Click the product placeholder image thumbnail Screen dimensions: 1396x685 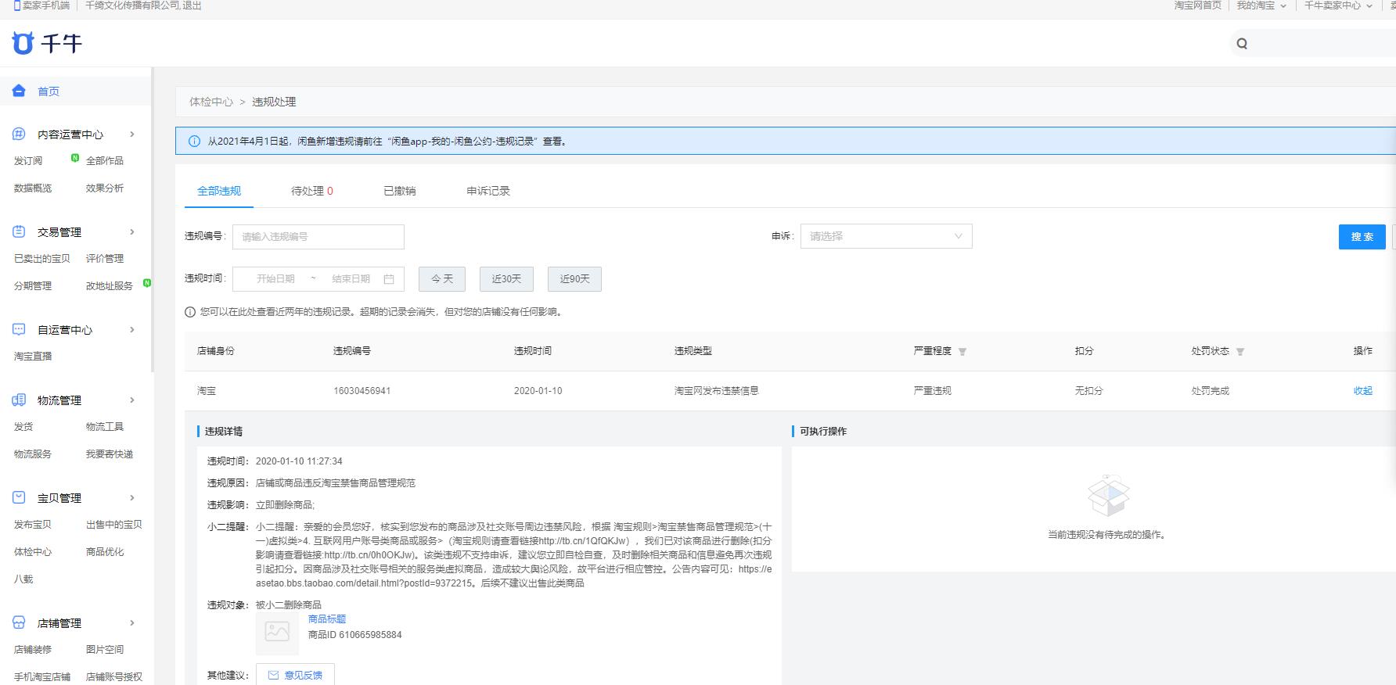(x=277, y=632)
